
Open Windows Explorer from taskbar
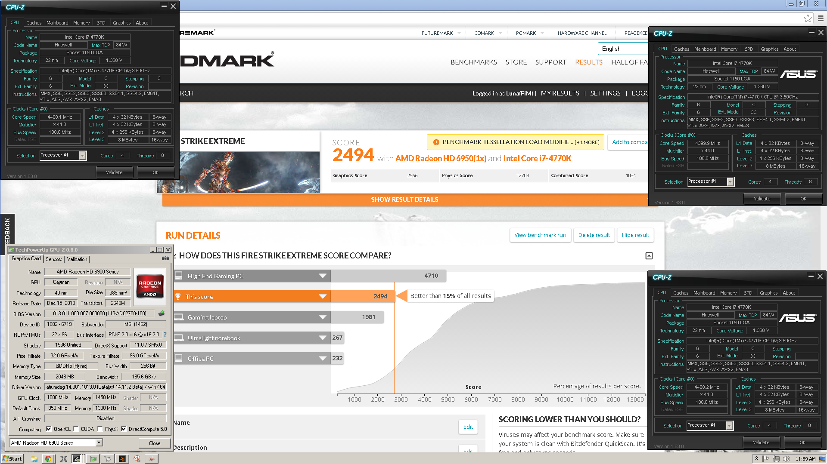34,459
